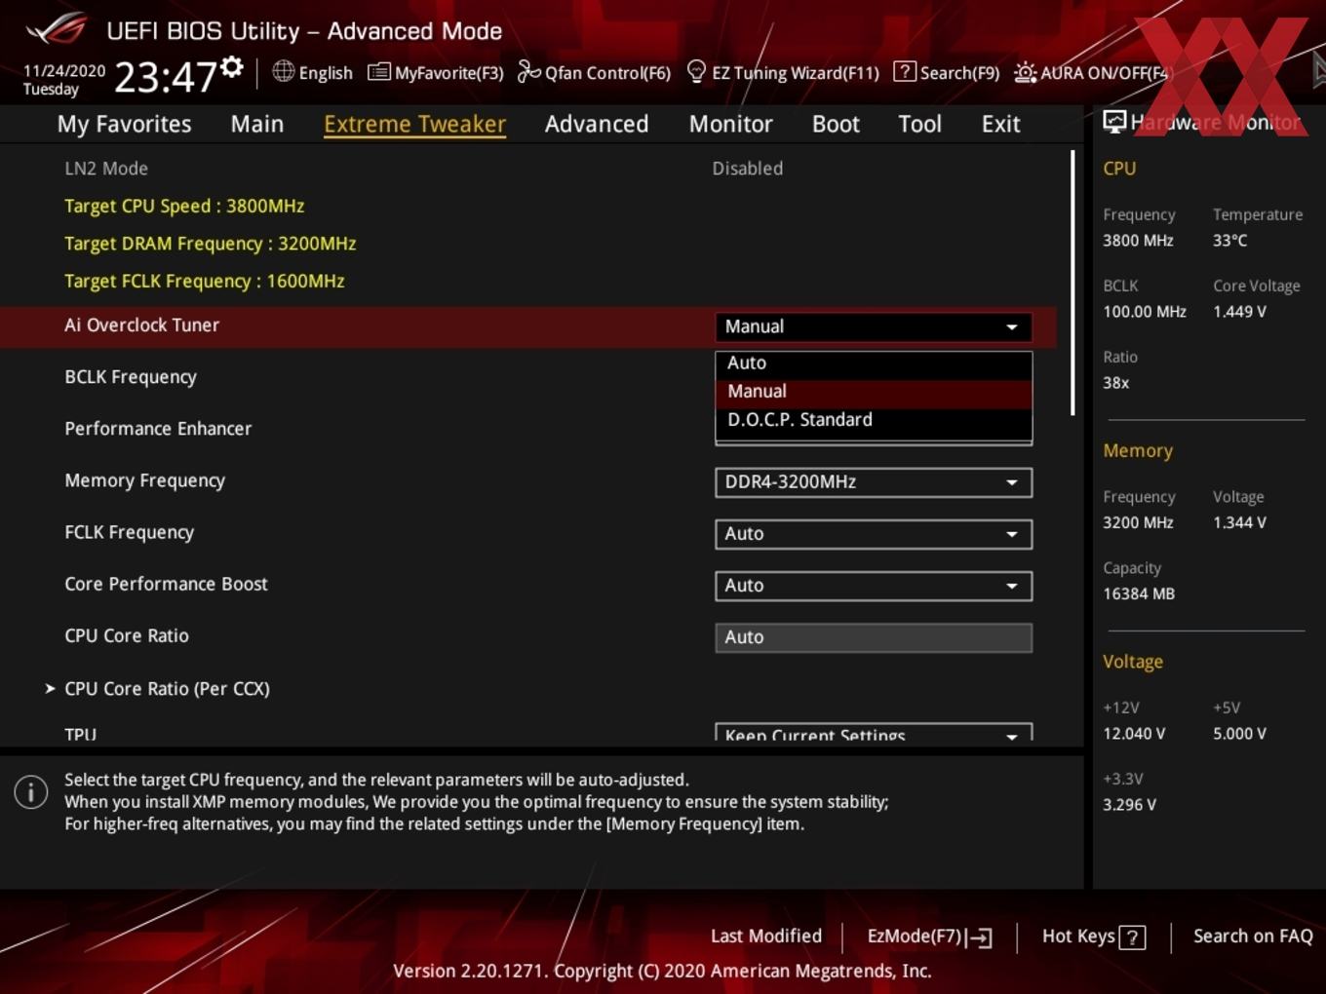Open the Memory Frequency DDR4-3200MHz dropdown
The image size is (1326, 994).
(874, 481)
